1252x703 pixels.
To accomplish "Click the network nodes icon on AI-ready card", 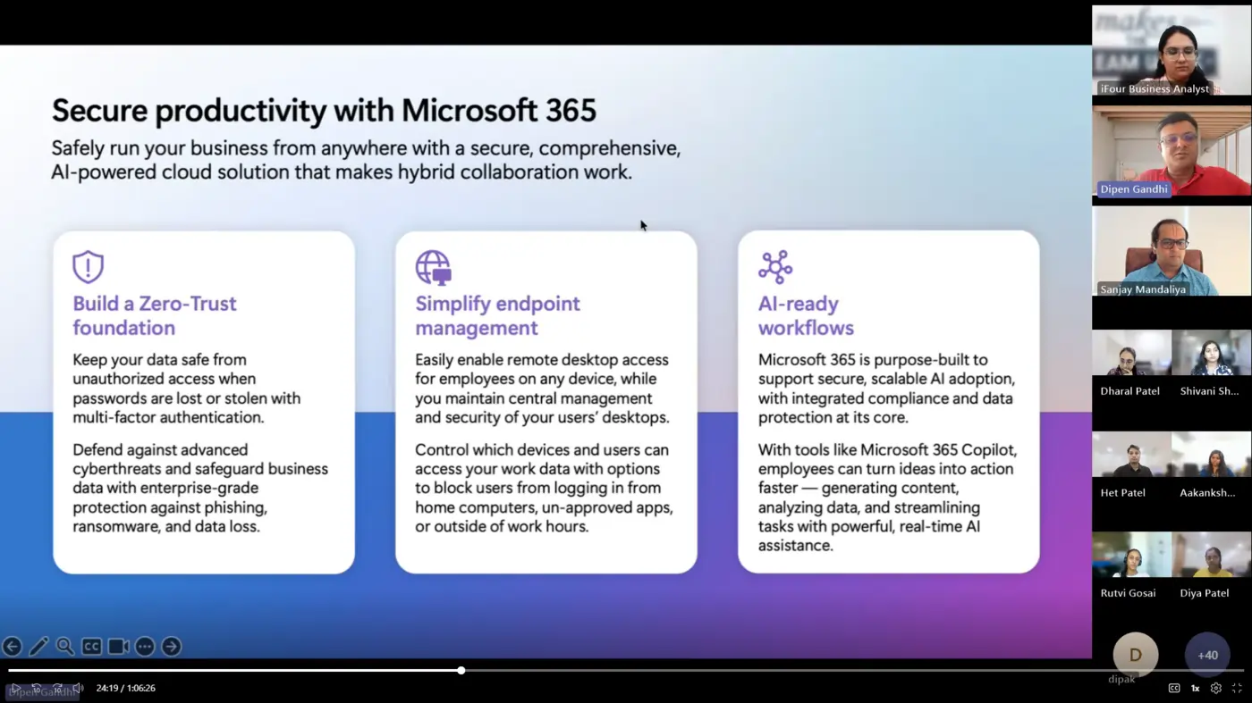I will click(775, 267).
